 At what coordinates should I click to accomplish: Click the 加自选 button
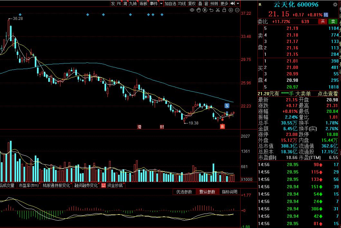pyautogui.click(x=170, y=4)
